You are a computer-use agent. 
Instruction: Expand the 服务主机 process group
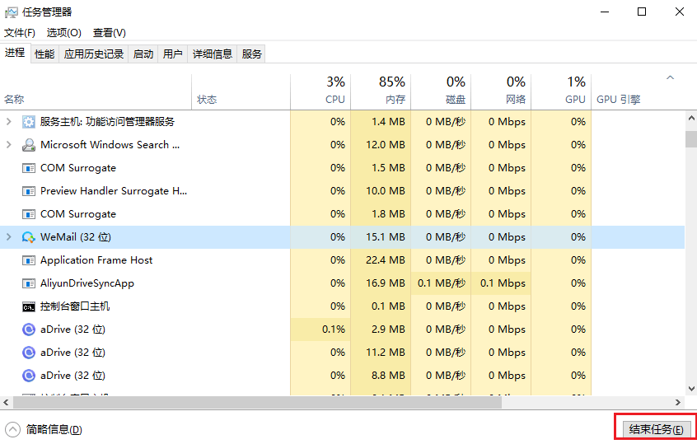point(8,121)
